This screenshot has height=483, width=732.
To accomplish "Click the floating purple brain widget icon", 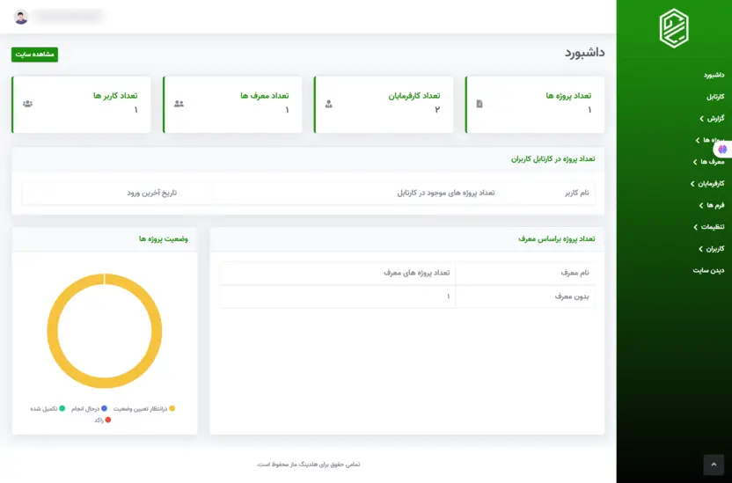I will (721, 150).
